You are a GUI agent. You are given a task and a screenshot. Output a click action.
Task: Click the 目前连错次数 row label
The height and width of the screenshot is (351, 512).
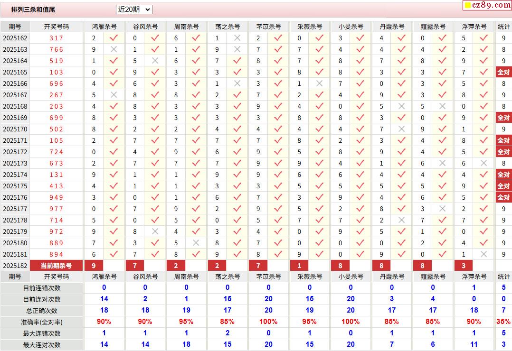tap(42, 288)
